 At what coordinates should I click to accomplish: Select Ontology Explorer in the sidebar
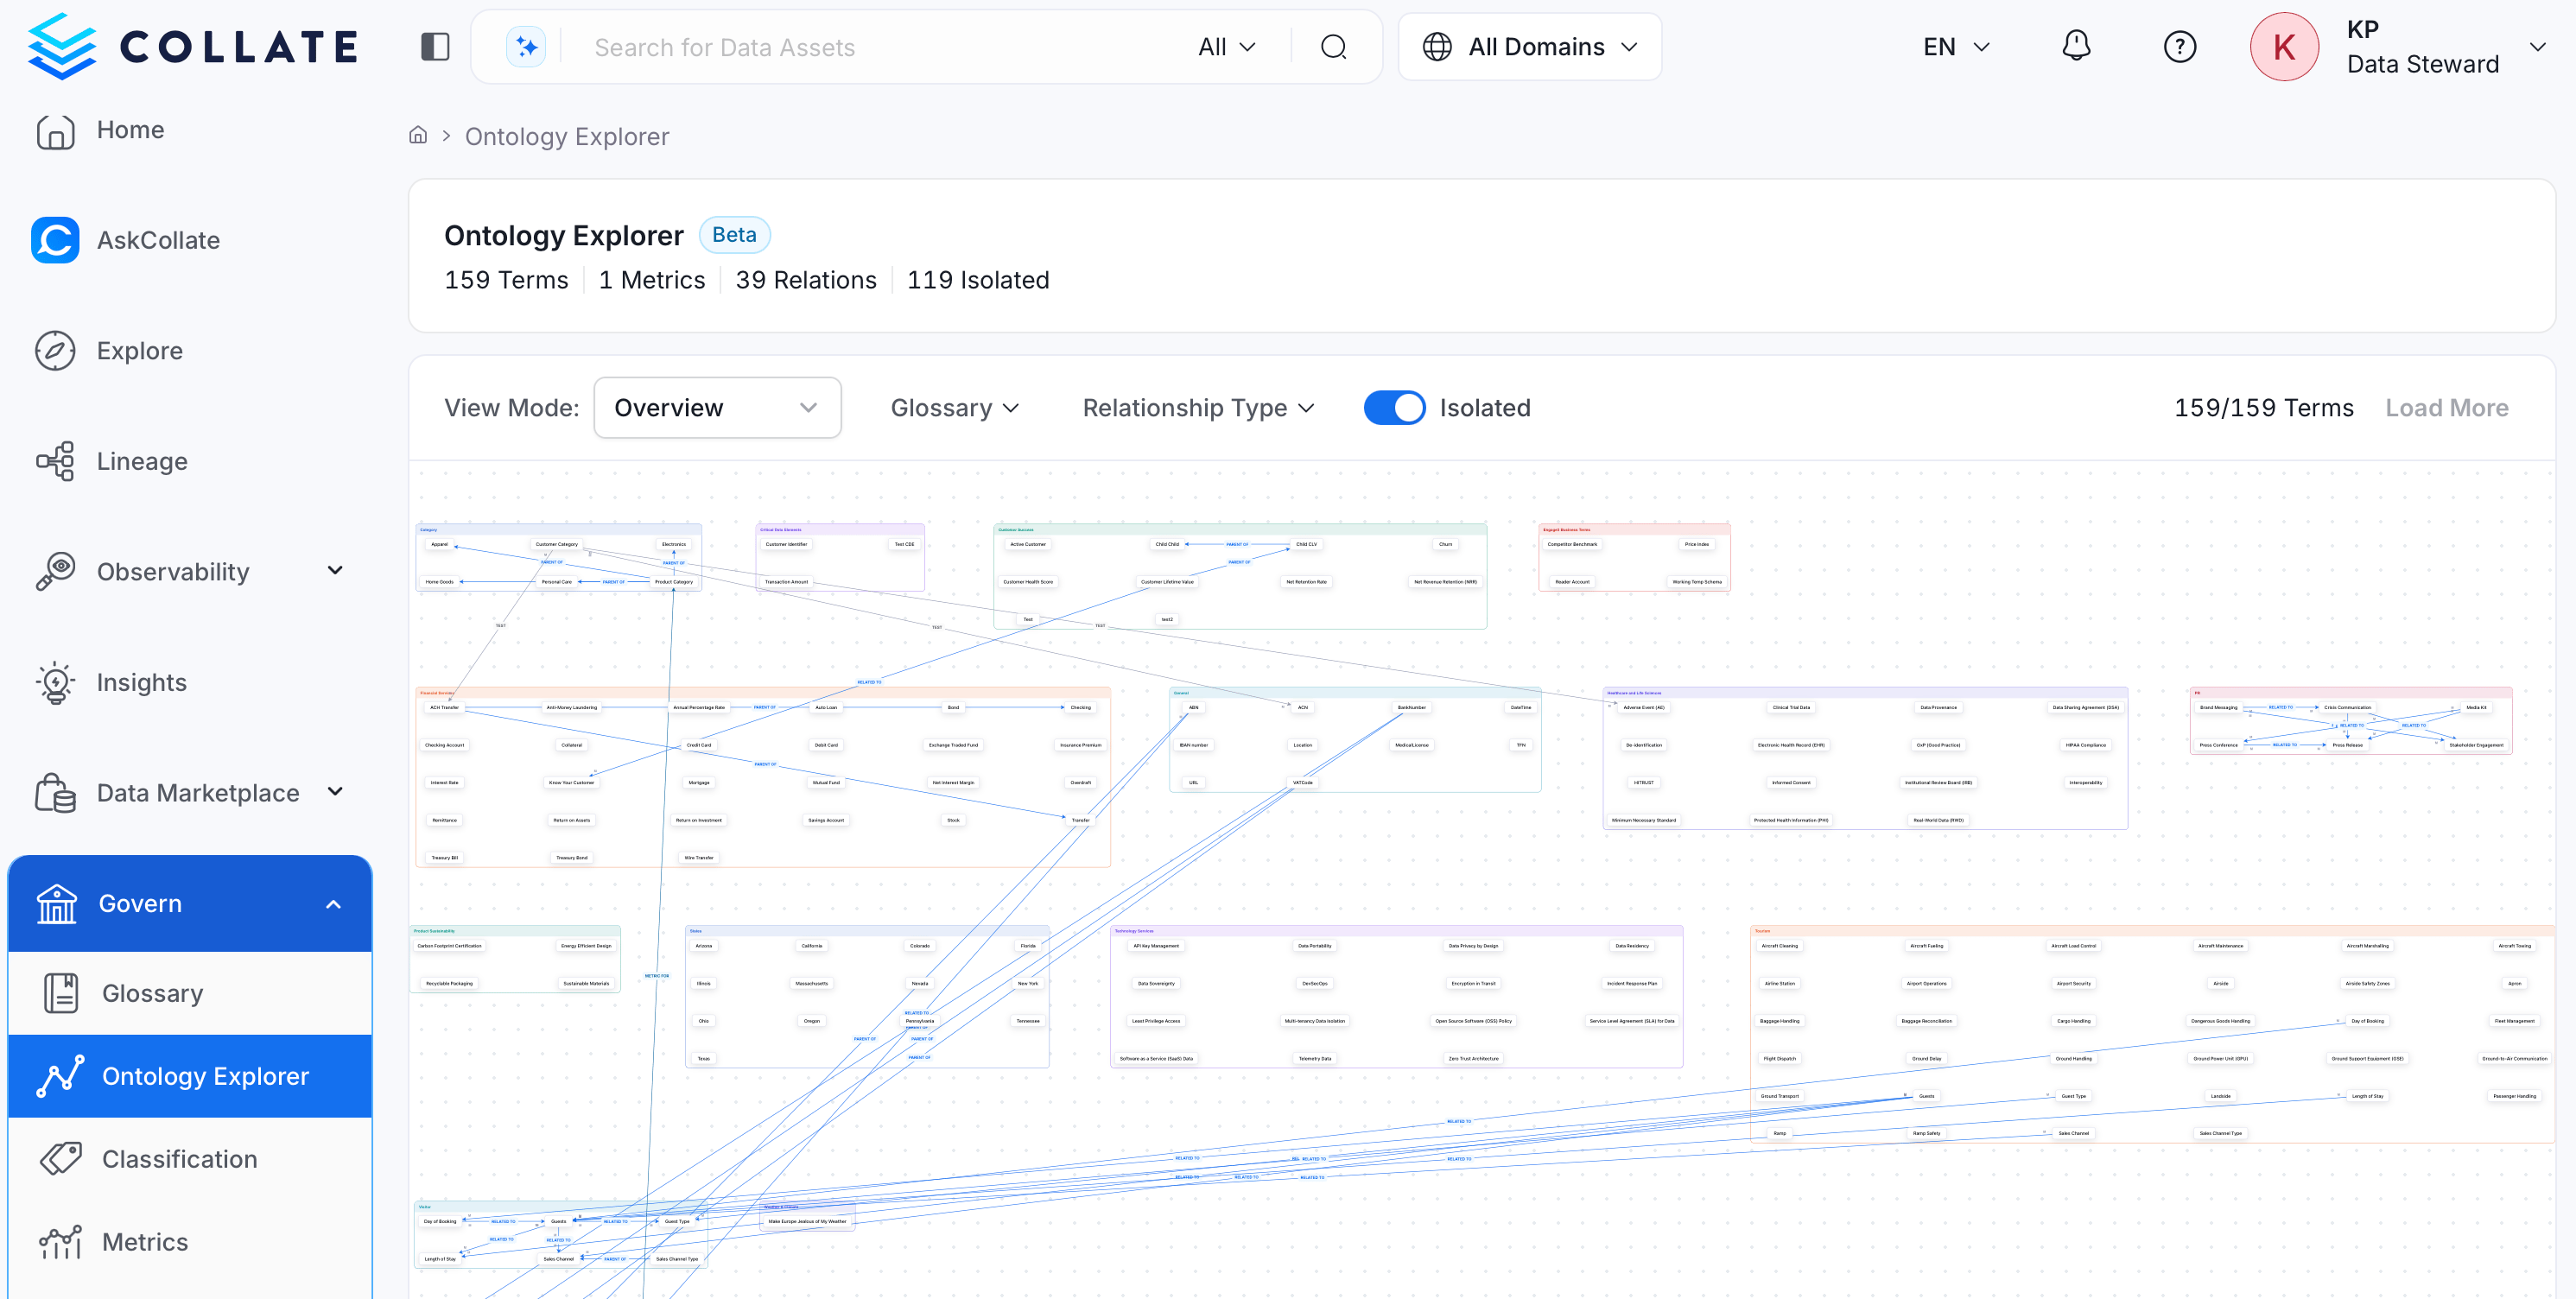(x=190, y=1076)
